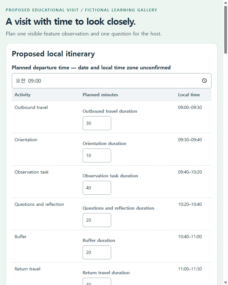228x285 pixels.
Task: Click the Proposed Educational Visit breadcrumb text
Action: coord(81,10)
